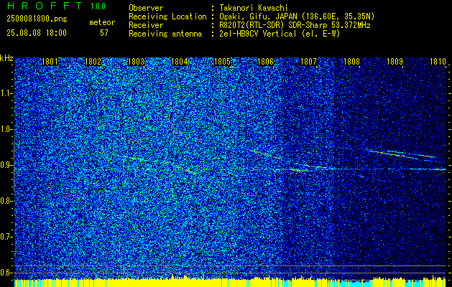
Task: Click the 0.7 kHz axis label
Action: 6,237
